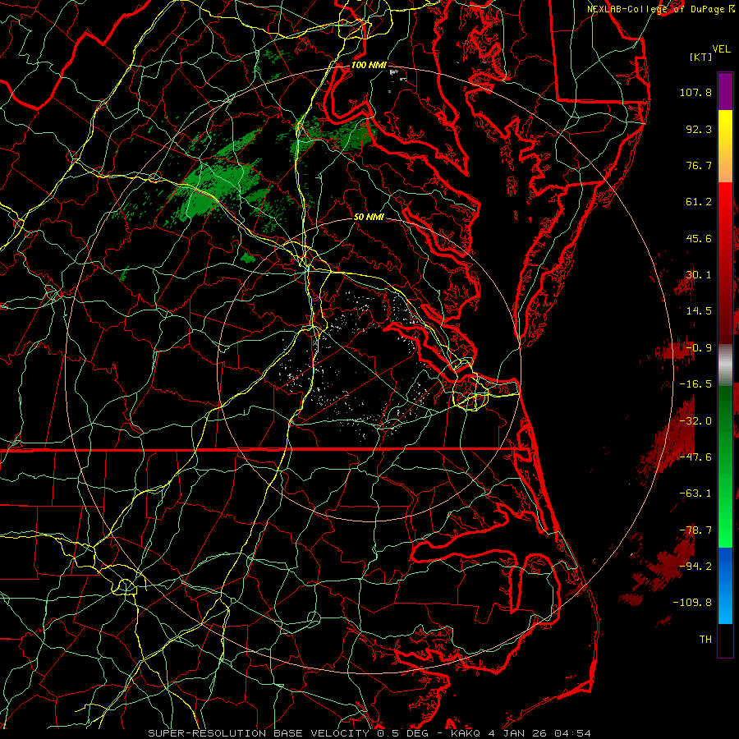The image size is (739, 739).
Task: Select the 14.5 legend value
Action: click(x=699, y=311)
